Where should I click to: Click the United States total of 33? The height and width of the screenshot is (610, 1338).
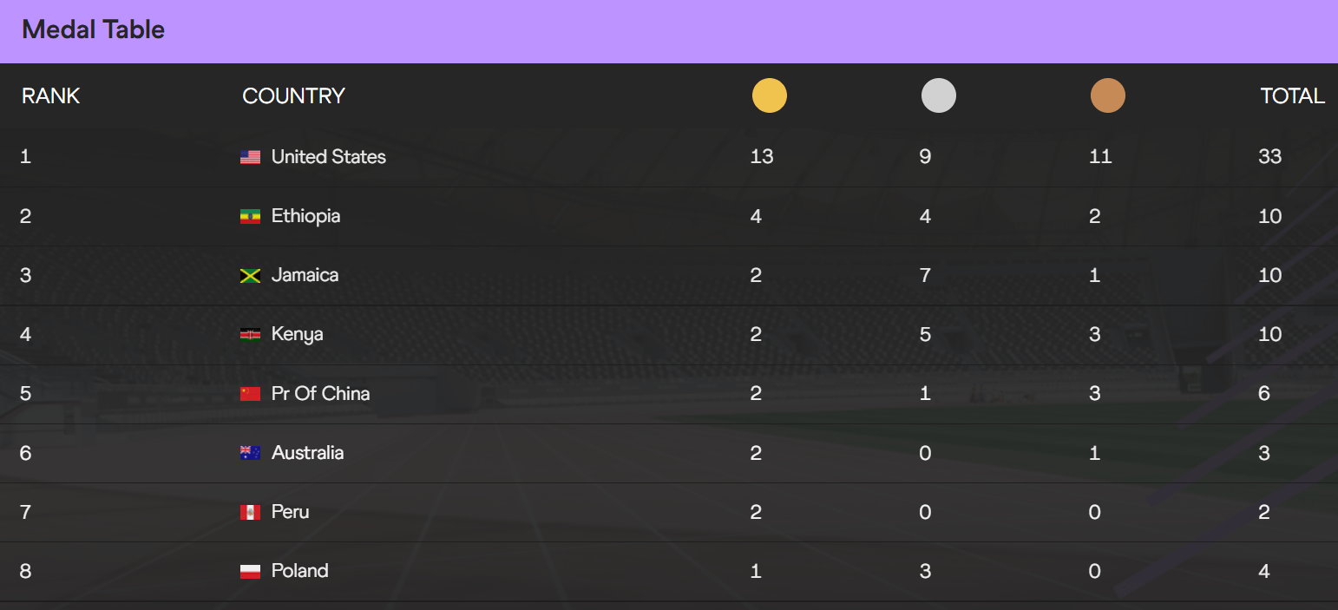coord(1270,157)
